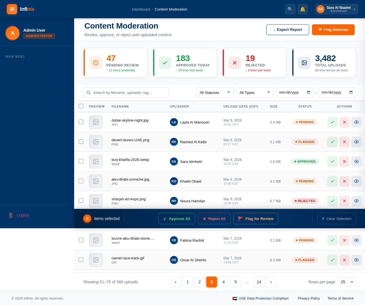Reject desert-dunes-UAE.png with the red X icon
This screenshot has width=365, height=305.
(x=344, y=142)
